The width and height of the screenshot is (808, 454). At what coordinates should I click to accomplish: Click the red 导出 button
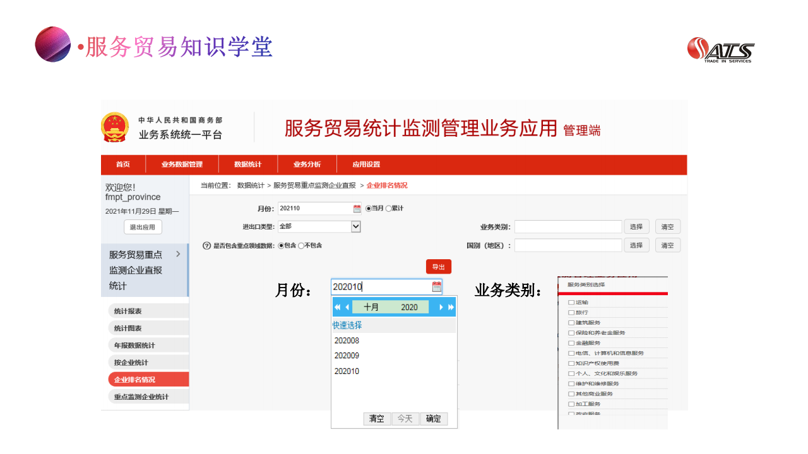pyautogui.click(x=439, y=267)
